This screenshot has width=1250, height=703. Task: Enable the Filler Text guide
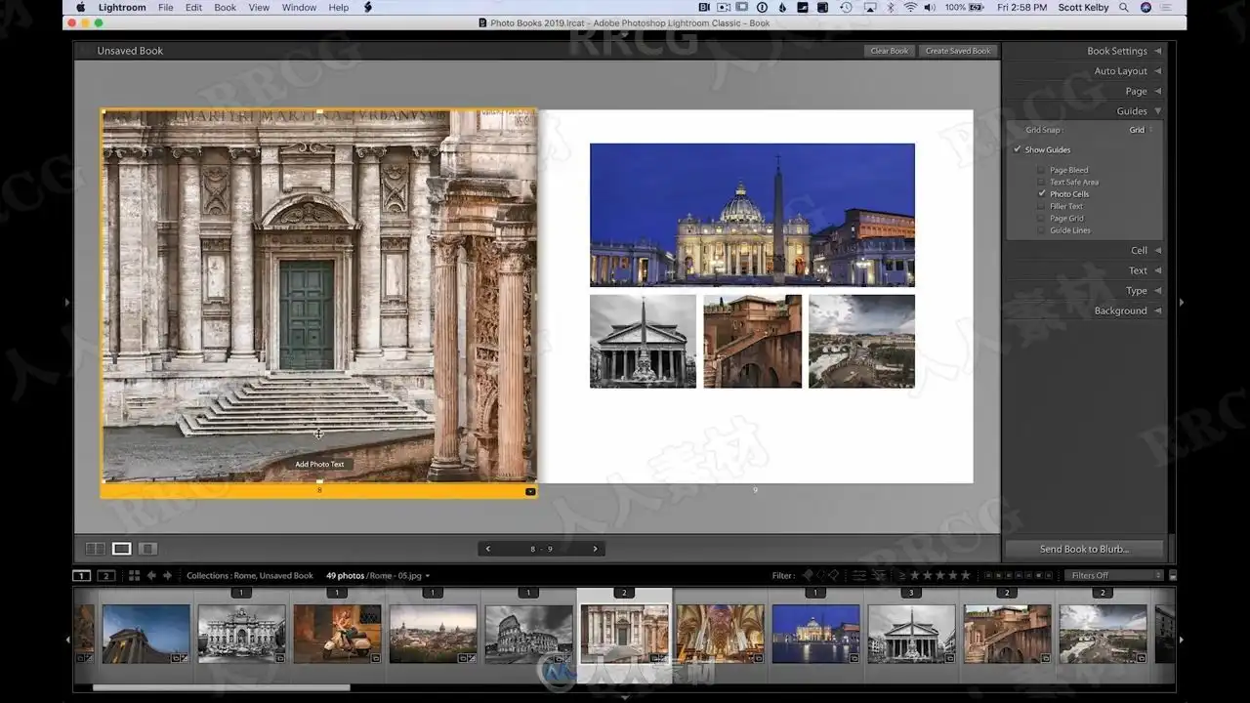(x=1041, y=206)
